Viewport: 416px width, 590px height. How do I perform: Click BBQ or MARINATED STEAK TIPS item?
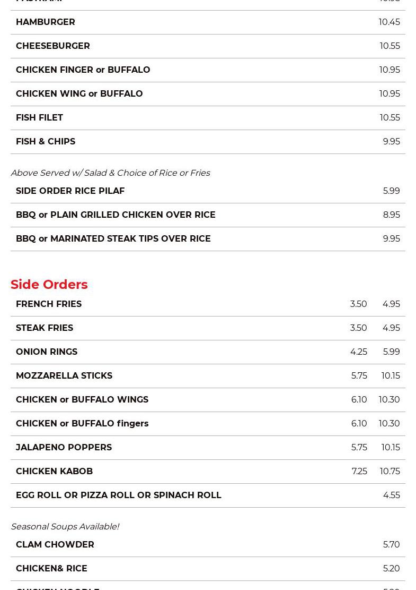coord(113,239)
